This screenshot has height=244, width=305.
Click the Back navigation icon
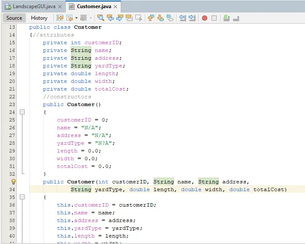(x=70, y=18)
